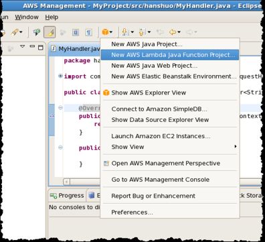
Task: Click the pencil wand toolbar icon
Action: tap(15, 32)
